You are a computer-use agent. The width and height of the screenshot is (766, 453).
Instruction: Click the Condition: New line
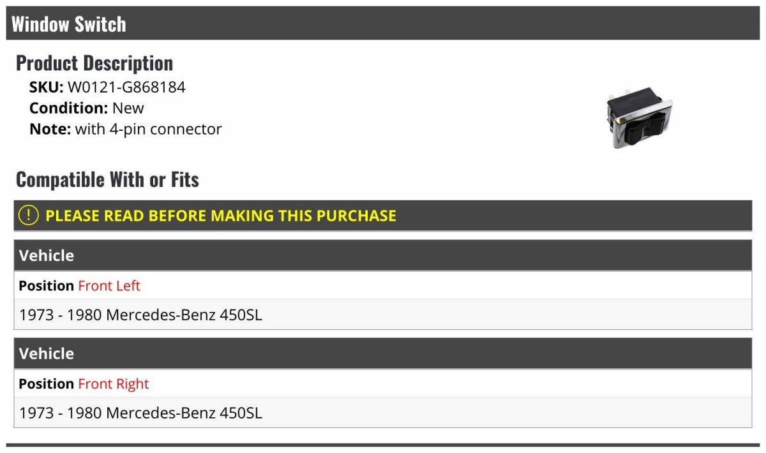pos(87,108)
